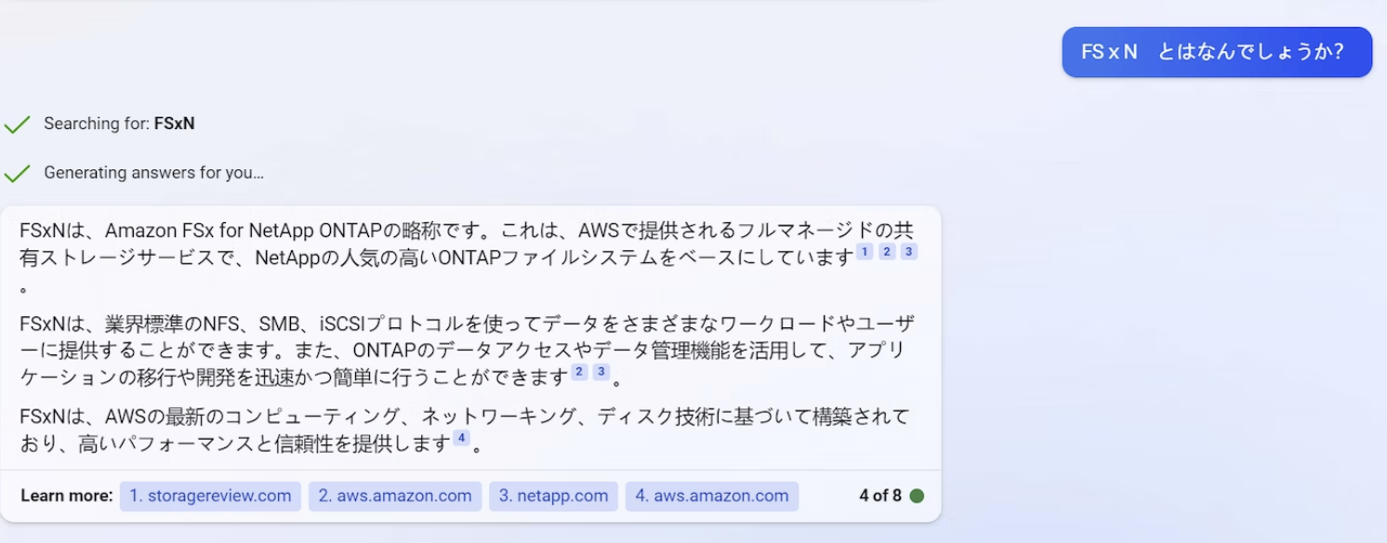The width and height of the screenshot is (1387, 543).
Task: Open the netapp.com source link
Action: click(553, 496)
